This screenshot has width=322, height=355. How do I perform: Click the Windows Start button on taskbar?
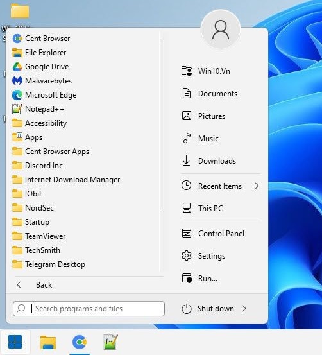(15, 342)
